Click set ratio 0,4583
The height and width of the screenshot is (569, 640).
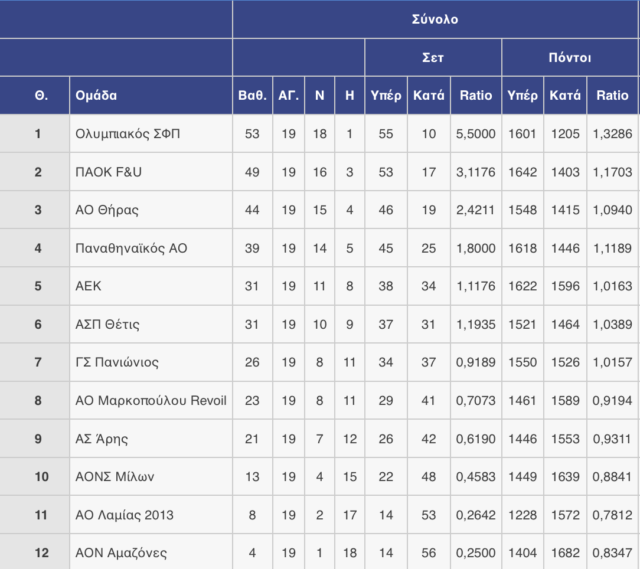point(476,477)
